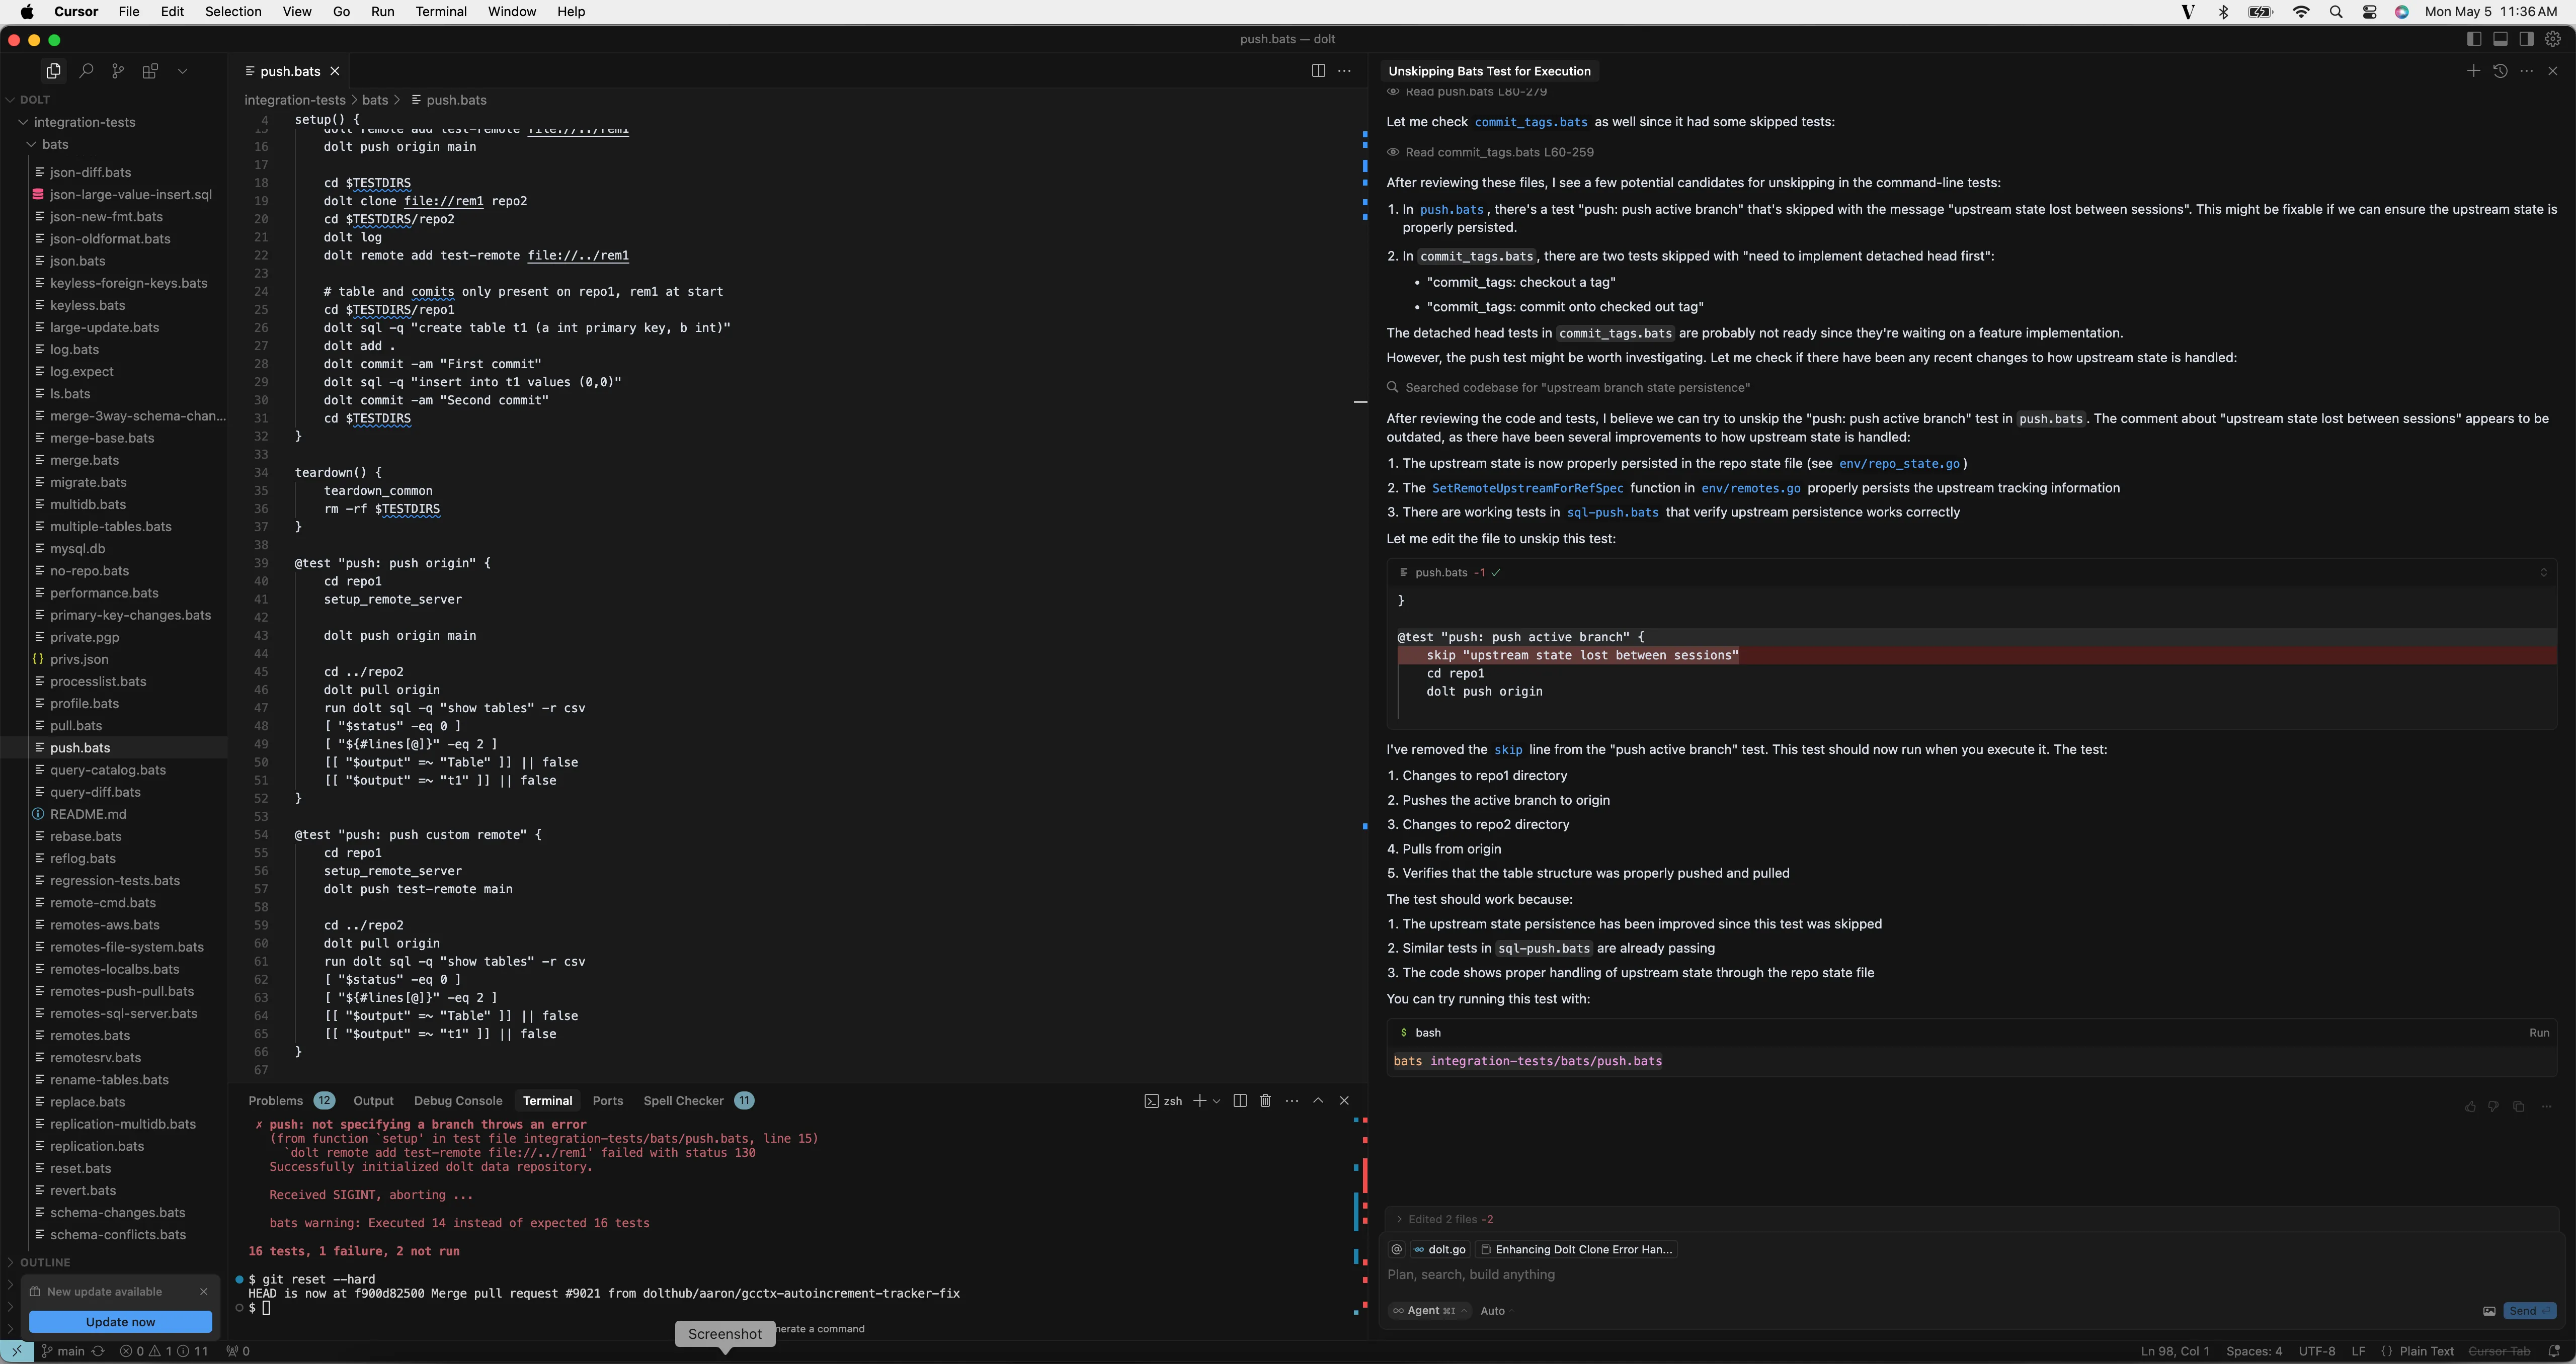Switch the chat mode from Auto
The image size is (2576, 1364).
pos(1492,1310)
